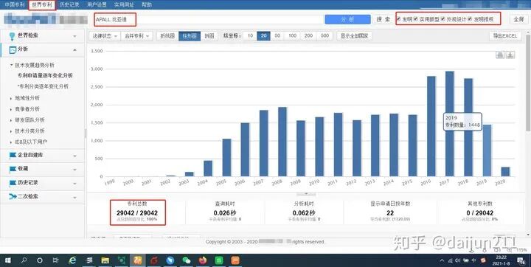
Task: Switch chart to 饼图 pie view
Action: point(209,36)
